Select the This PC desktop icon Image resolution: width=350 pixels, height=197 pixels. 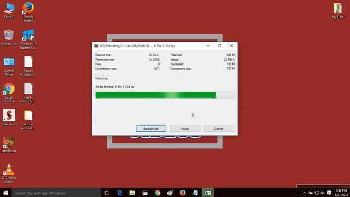point(9,11)
